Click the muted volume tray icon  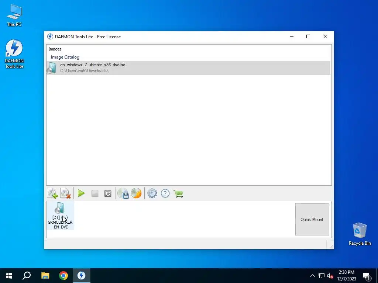330,276
